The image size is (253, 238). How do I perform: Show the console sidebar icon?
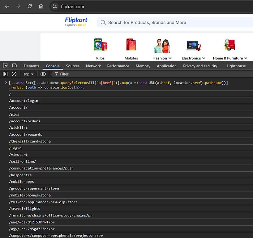point(5,74)
